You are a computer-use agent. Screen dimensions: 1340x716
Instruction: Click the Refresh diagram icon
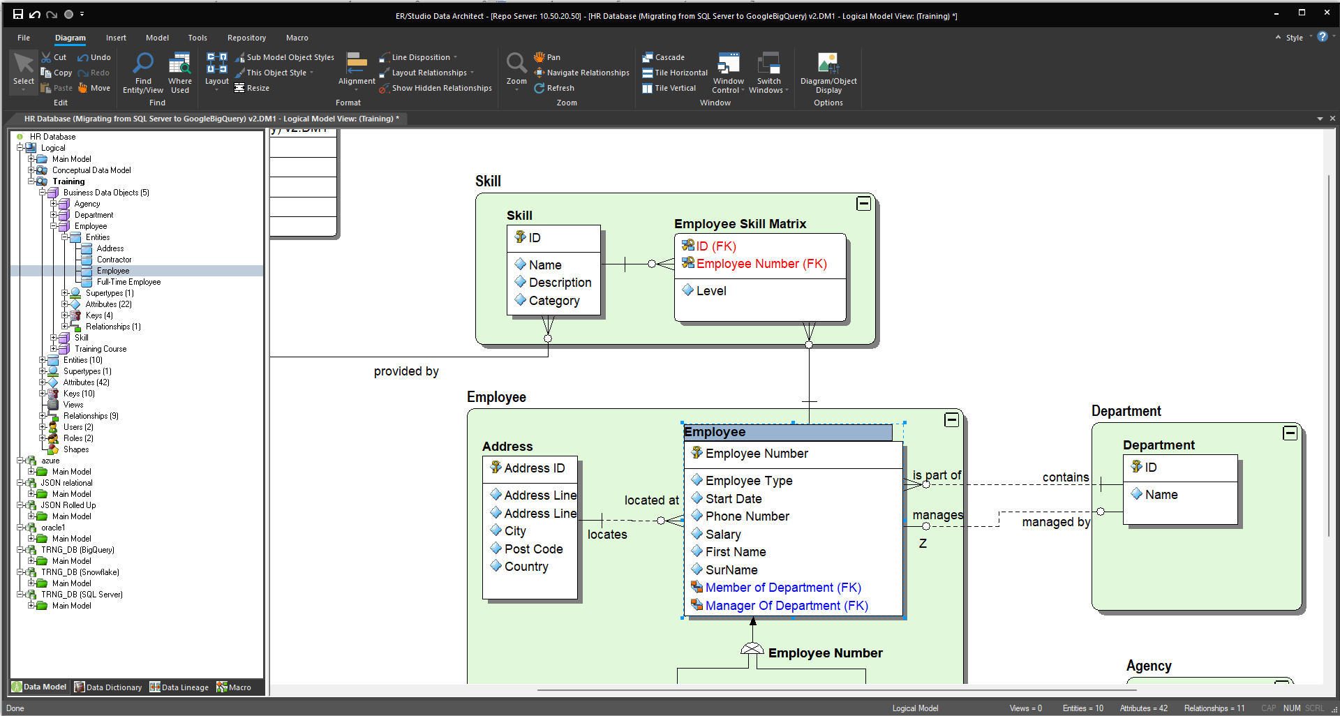coord(539,88)
